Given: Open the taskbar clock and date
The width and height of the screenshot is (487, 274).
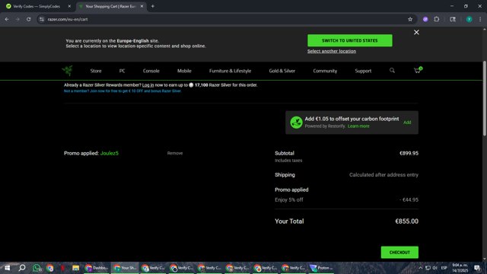Looking at the screenshot, I should pos(460,268).
